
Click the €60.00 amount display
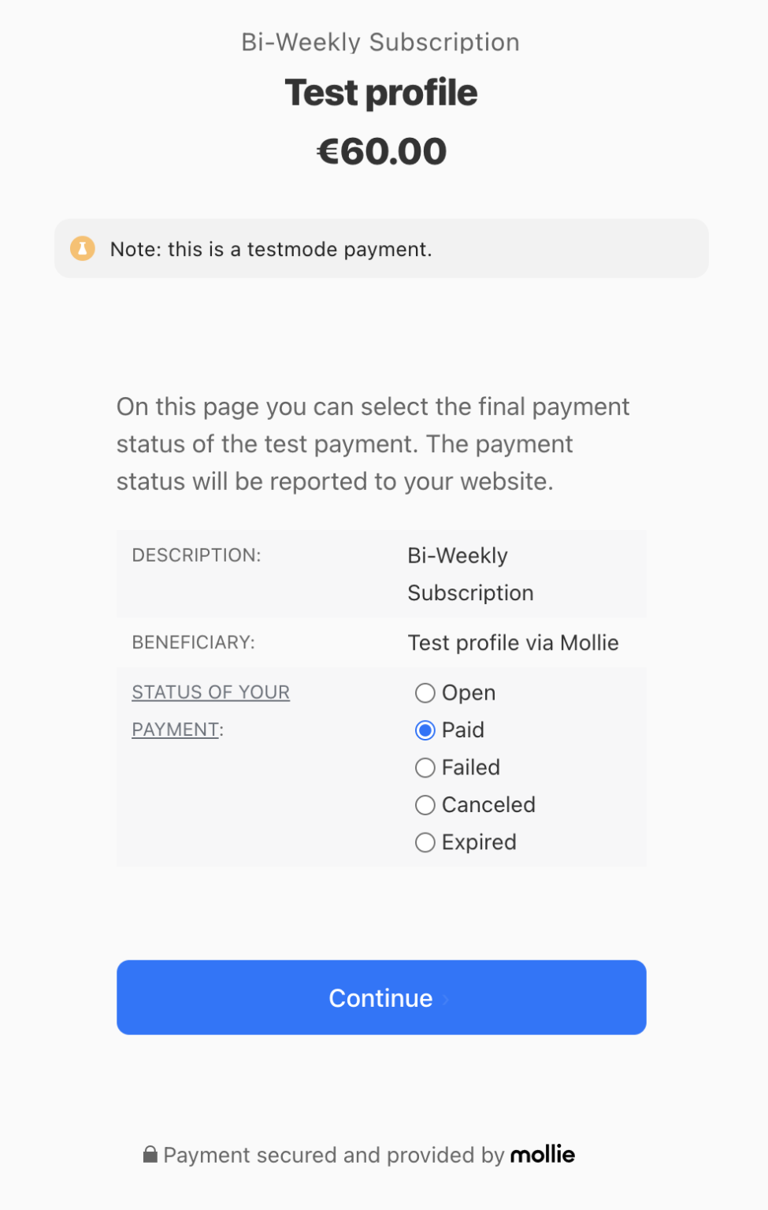click(x=381, y=150)
